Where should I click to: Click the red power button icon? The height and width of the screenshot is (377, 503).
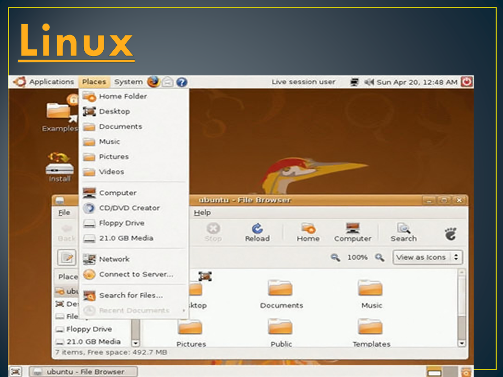click(x=466, y=82)
